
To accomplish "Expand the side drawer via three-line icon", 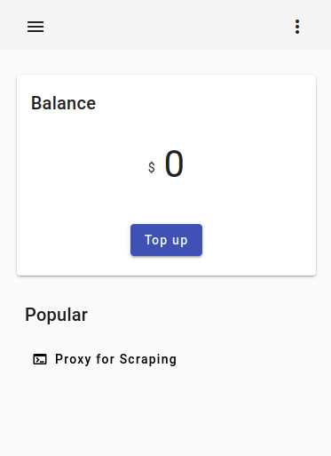I will click(x=35, y=27).
